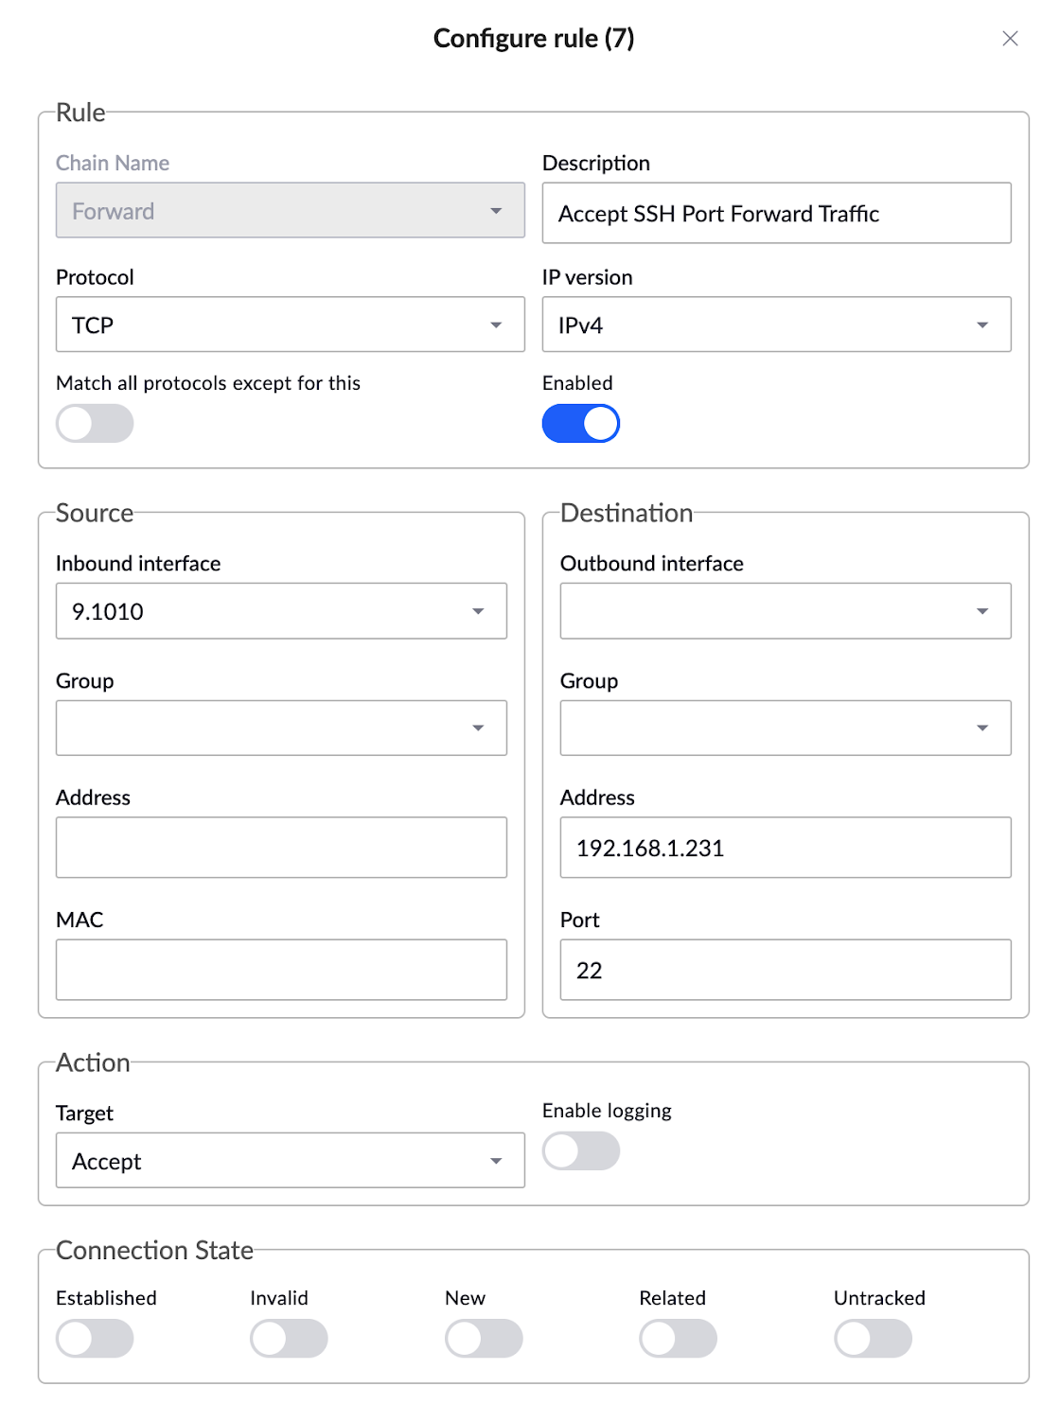Turn on Enable logging
This screenshot has width=1060, height=1404.
(580, 1150)
